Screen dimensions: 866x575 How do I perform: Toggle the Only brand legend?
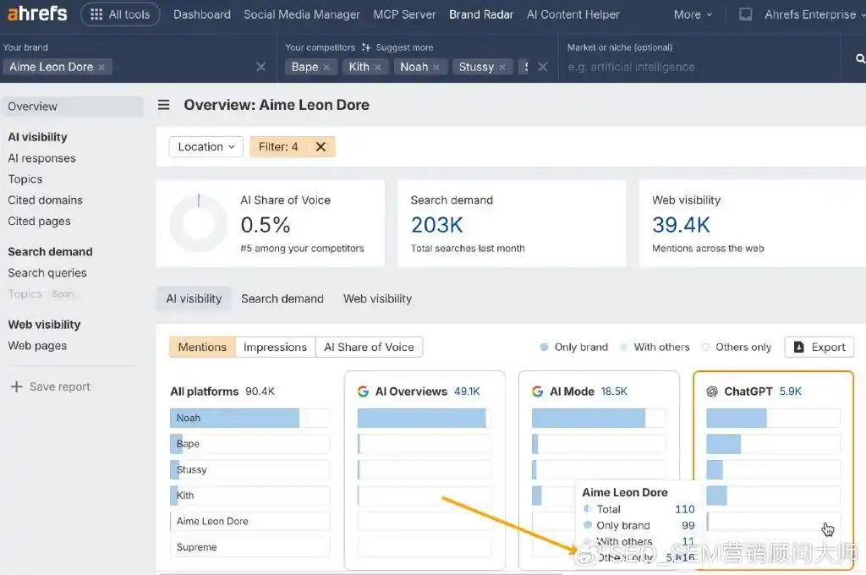click(574, 347)
